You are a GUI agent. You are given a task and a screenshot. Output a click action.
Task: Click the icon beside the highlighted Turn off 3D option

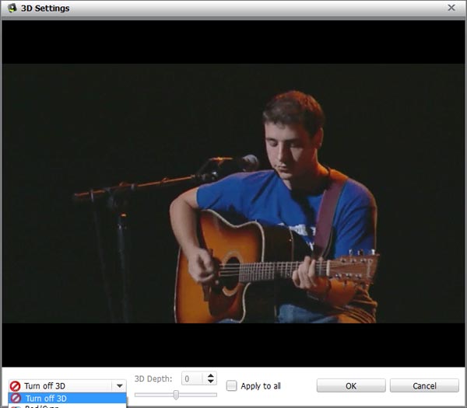pos(16,399)
